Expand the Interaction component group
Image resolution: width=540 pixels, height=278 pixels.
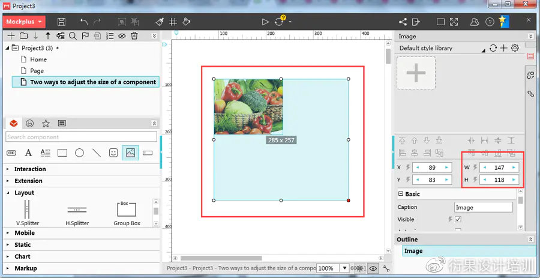[8, 169]
